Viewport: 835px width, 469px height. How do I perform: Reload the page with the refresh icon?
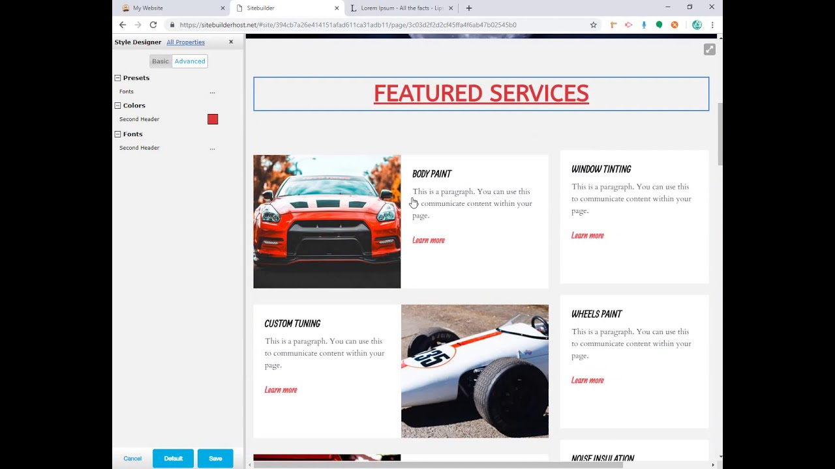pos(153,25)
